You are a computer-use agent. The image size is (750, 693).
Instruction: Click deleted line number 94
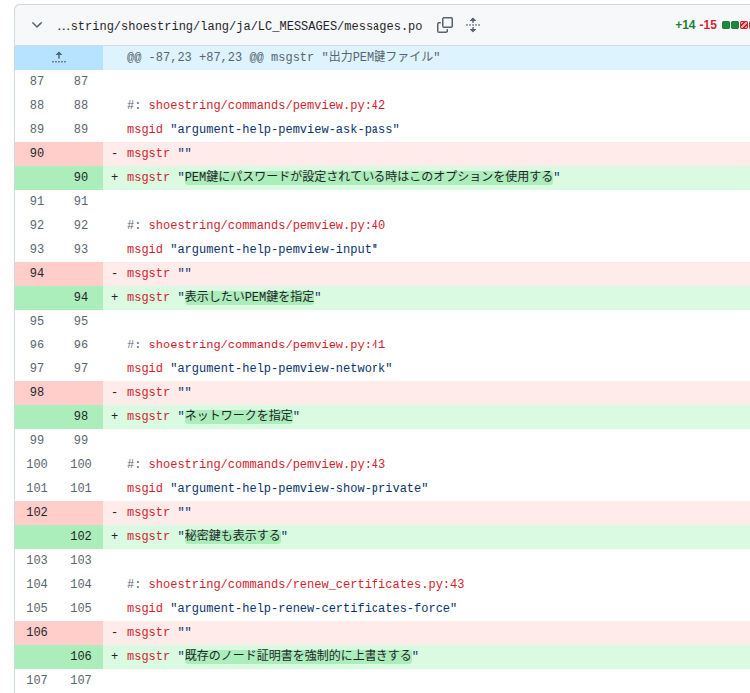(x=37, y=273)
